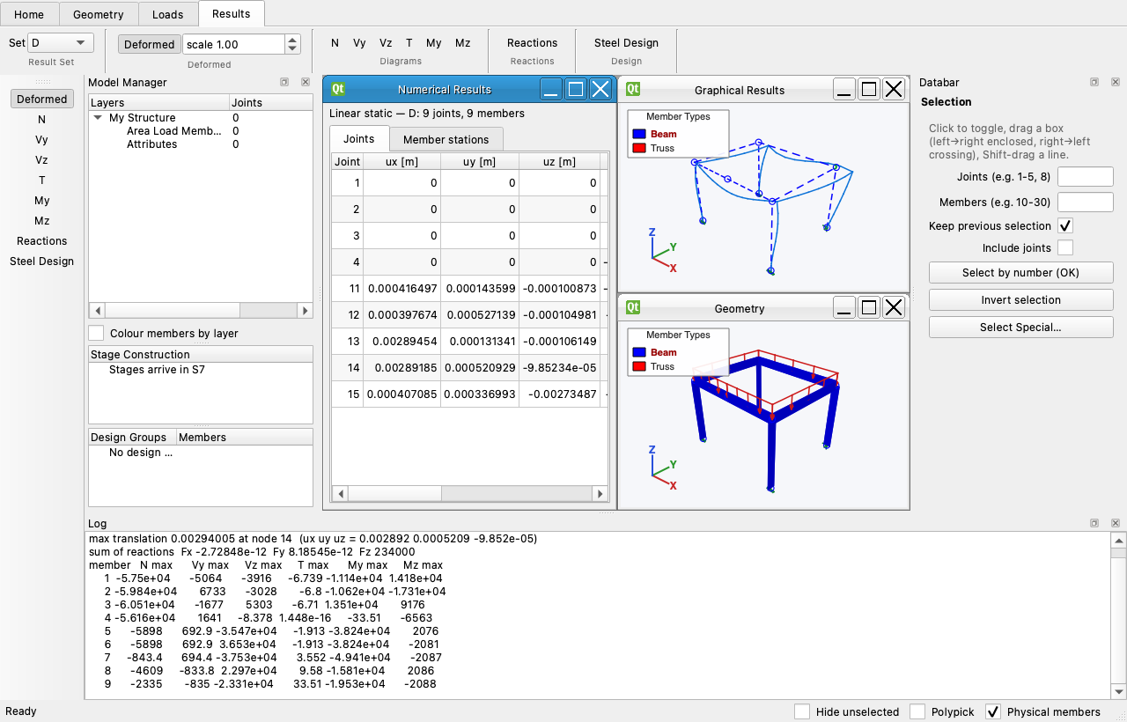Toggle Colour members by layer checkbox
The image size is (1127, 722).
[96, 333]
